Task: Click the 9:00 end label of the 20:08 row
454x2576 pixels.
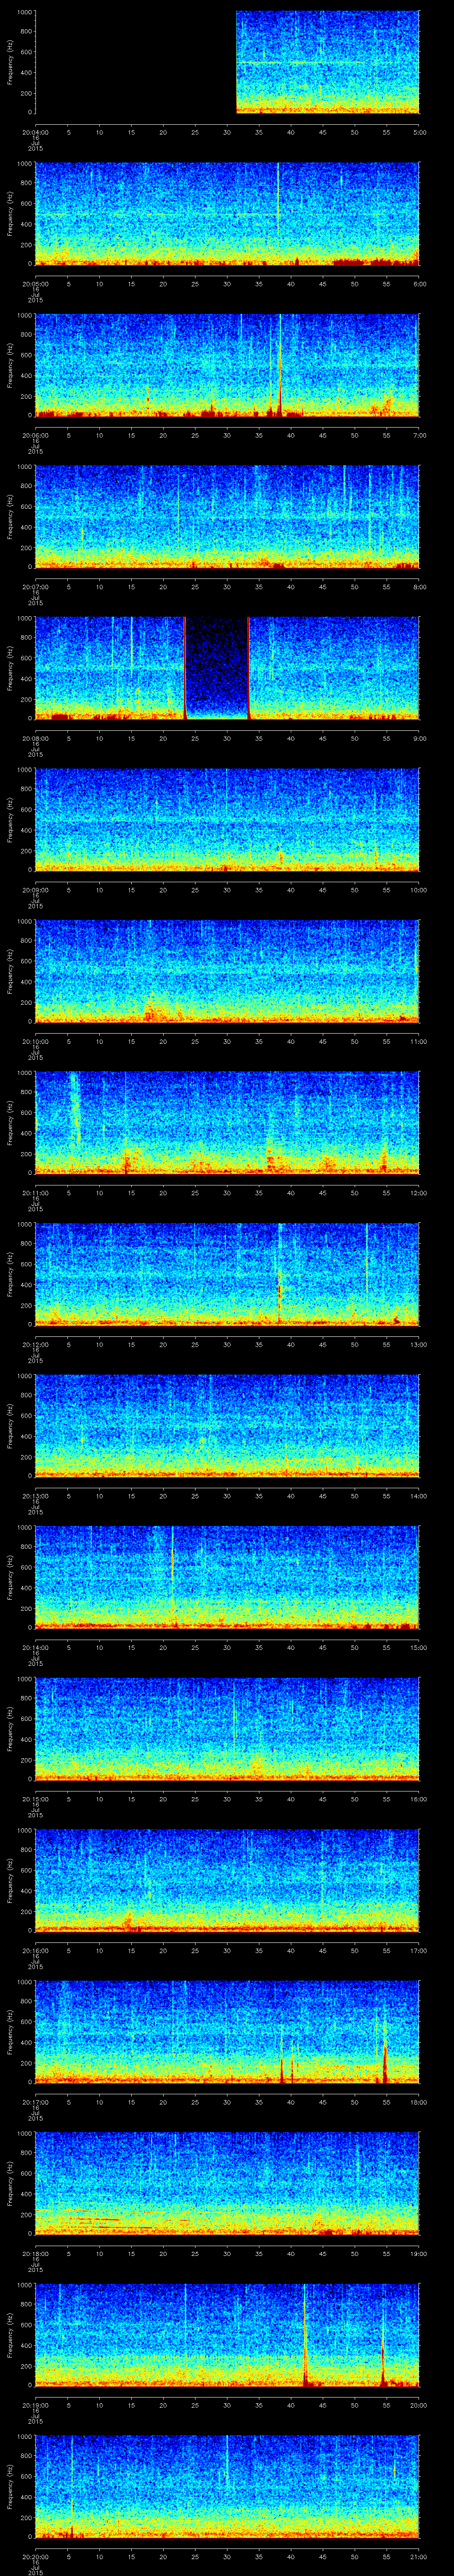Action: [x=419, y=738]
